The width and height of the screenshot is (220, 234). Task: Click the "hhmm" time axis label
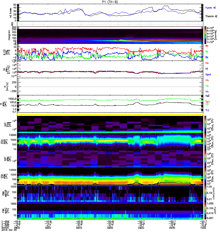(4, 228)
